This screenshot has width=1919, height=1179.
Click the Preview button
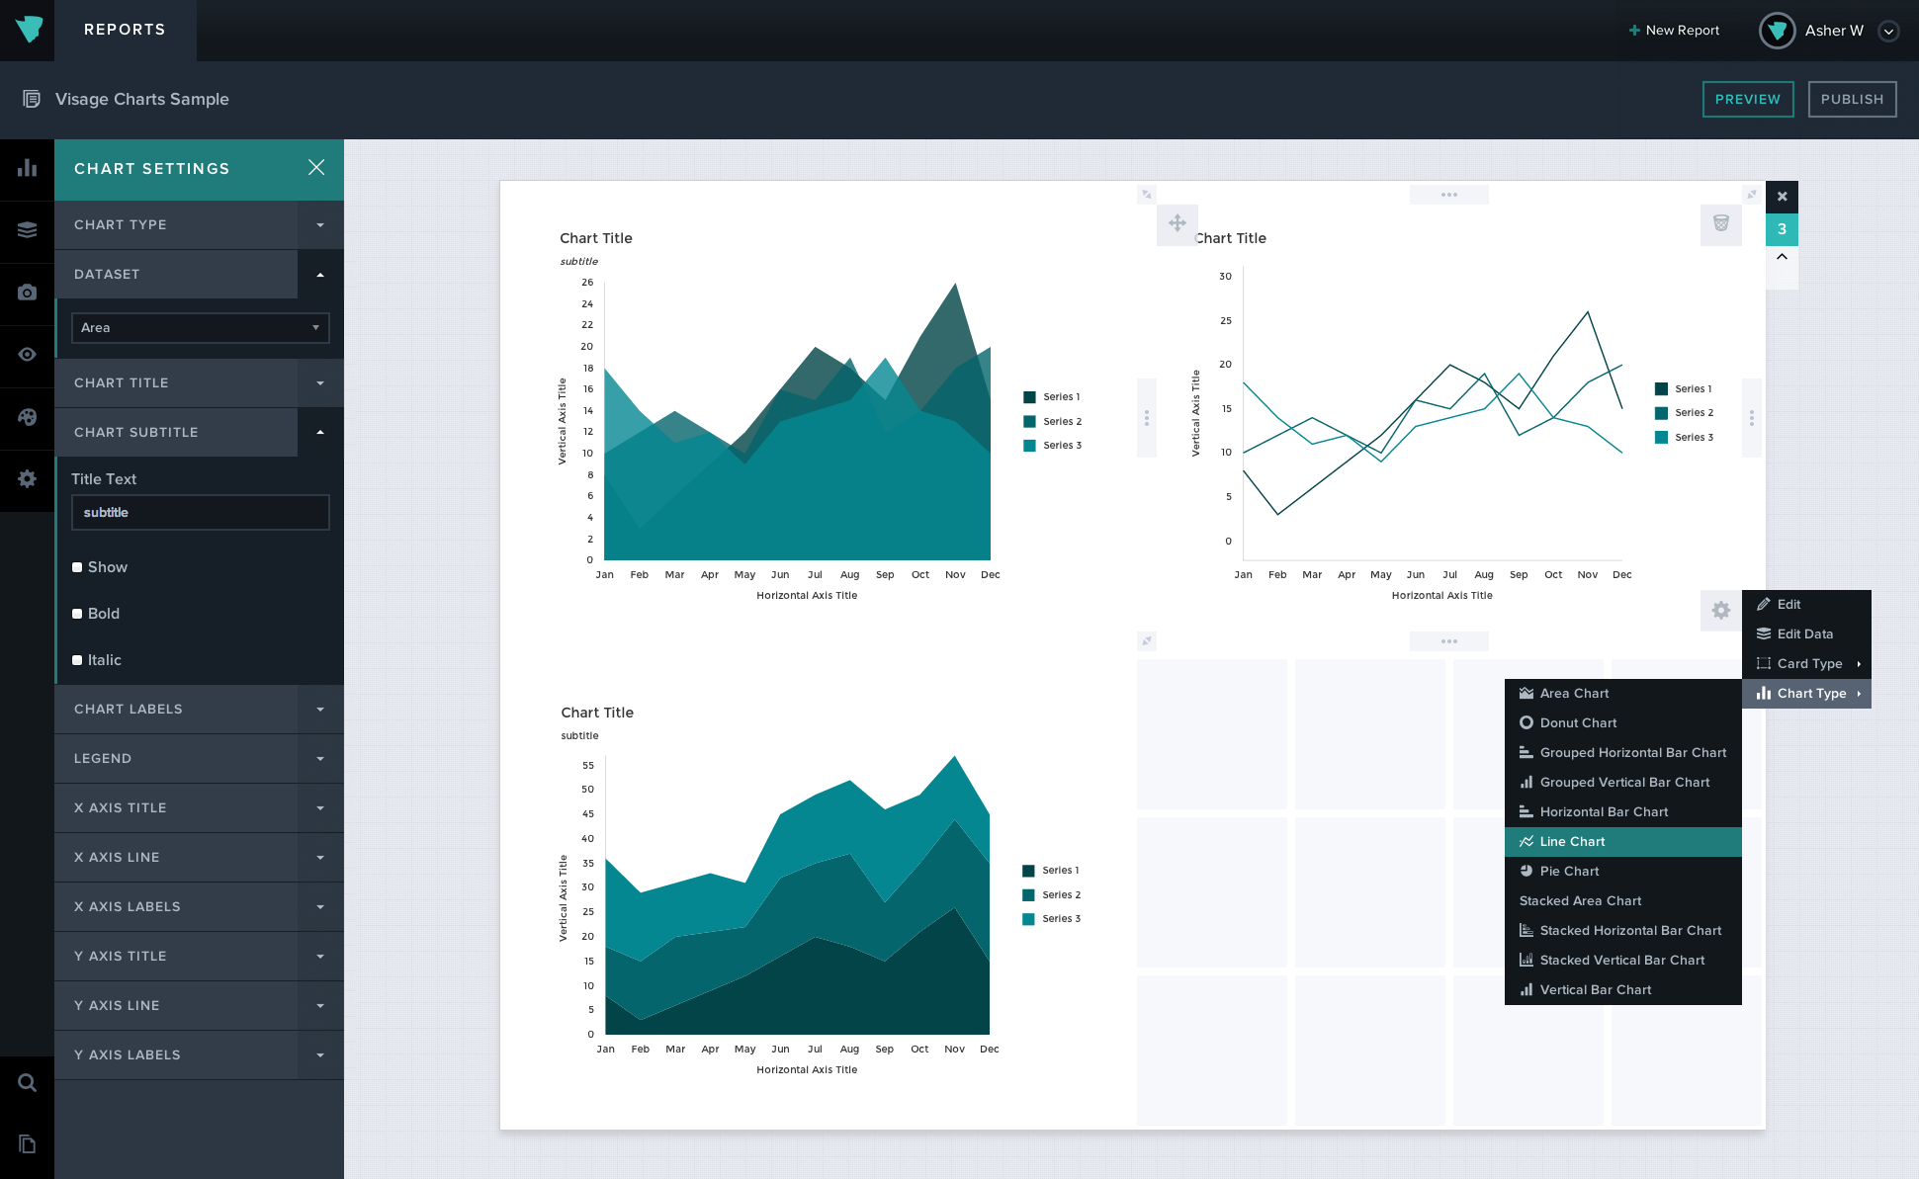[1749, 99]
